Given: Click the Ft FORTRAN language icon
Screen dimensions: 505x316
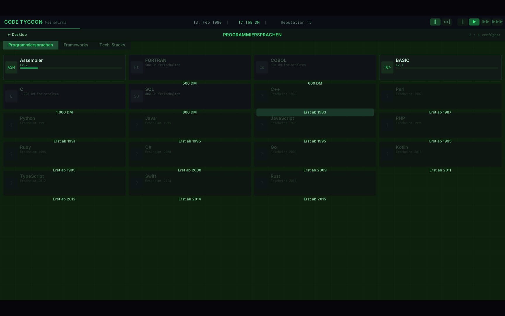Looking at the screenshot, I should coord(136,67).
